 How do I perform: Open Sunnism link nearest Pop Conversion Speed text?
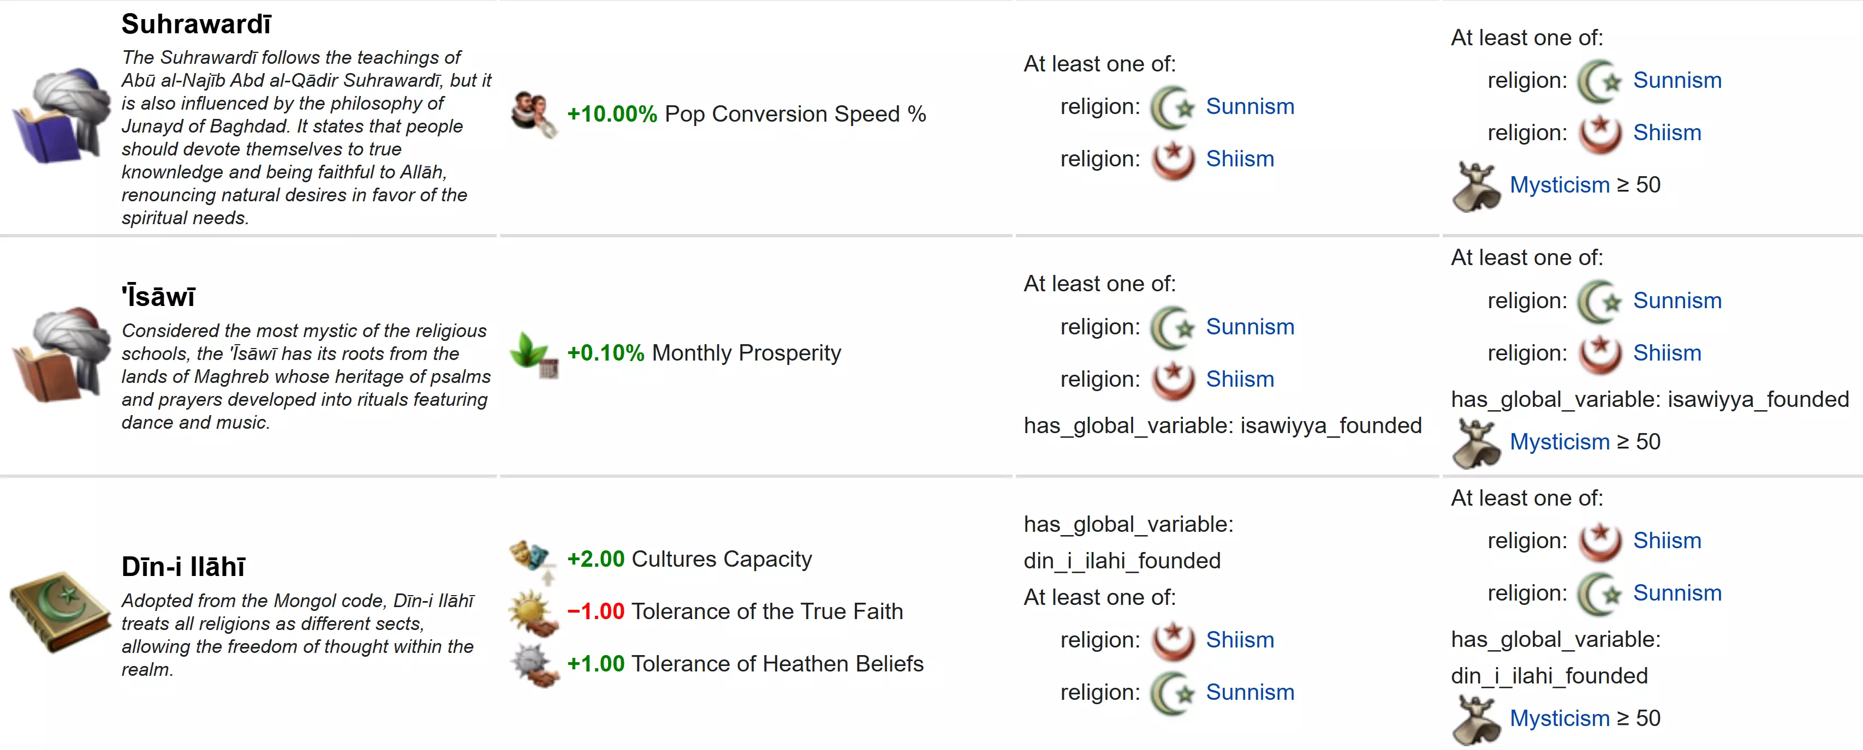coord(1249,107)
